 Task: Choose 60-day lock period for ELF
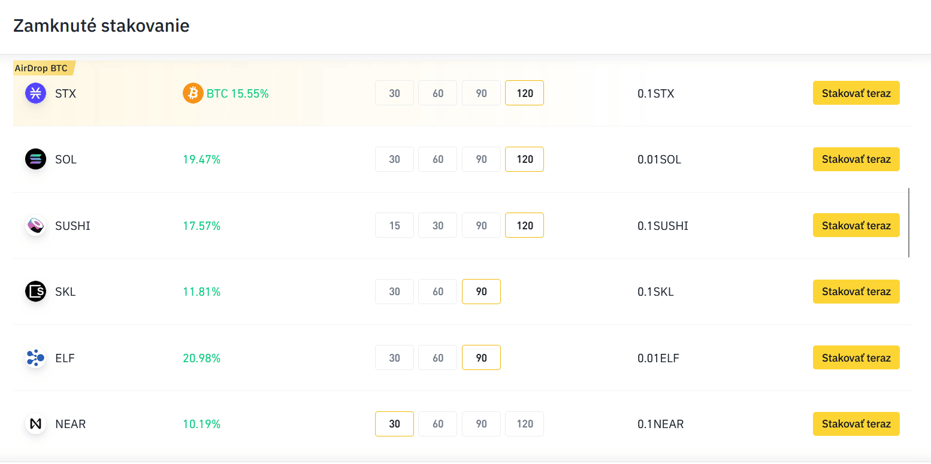pyautogui.click(x=438, y=358)
